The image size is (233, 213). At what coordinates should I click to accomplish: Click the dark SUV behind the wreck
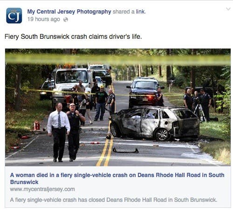144,92
